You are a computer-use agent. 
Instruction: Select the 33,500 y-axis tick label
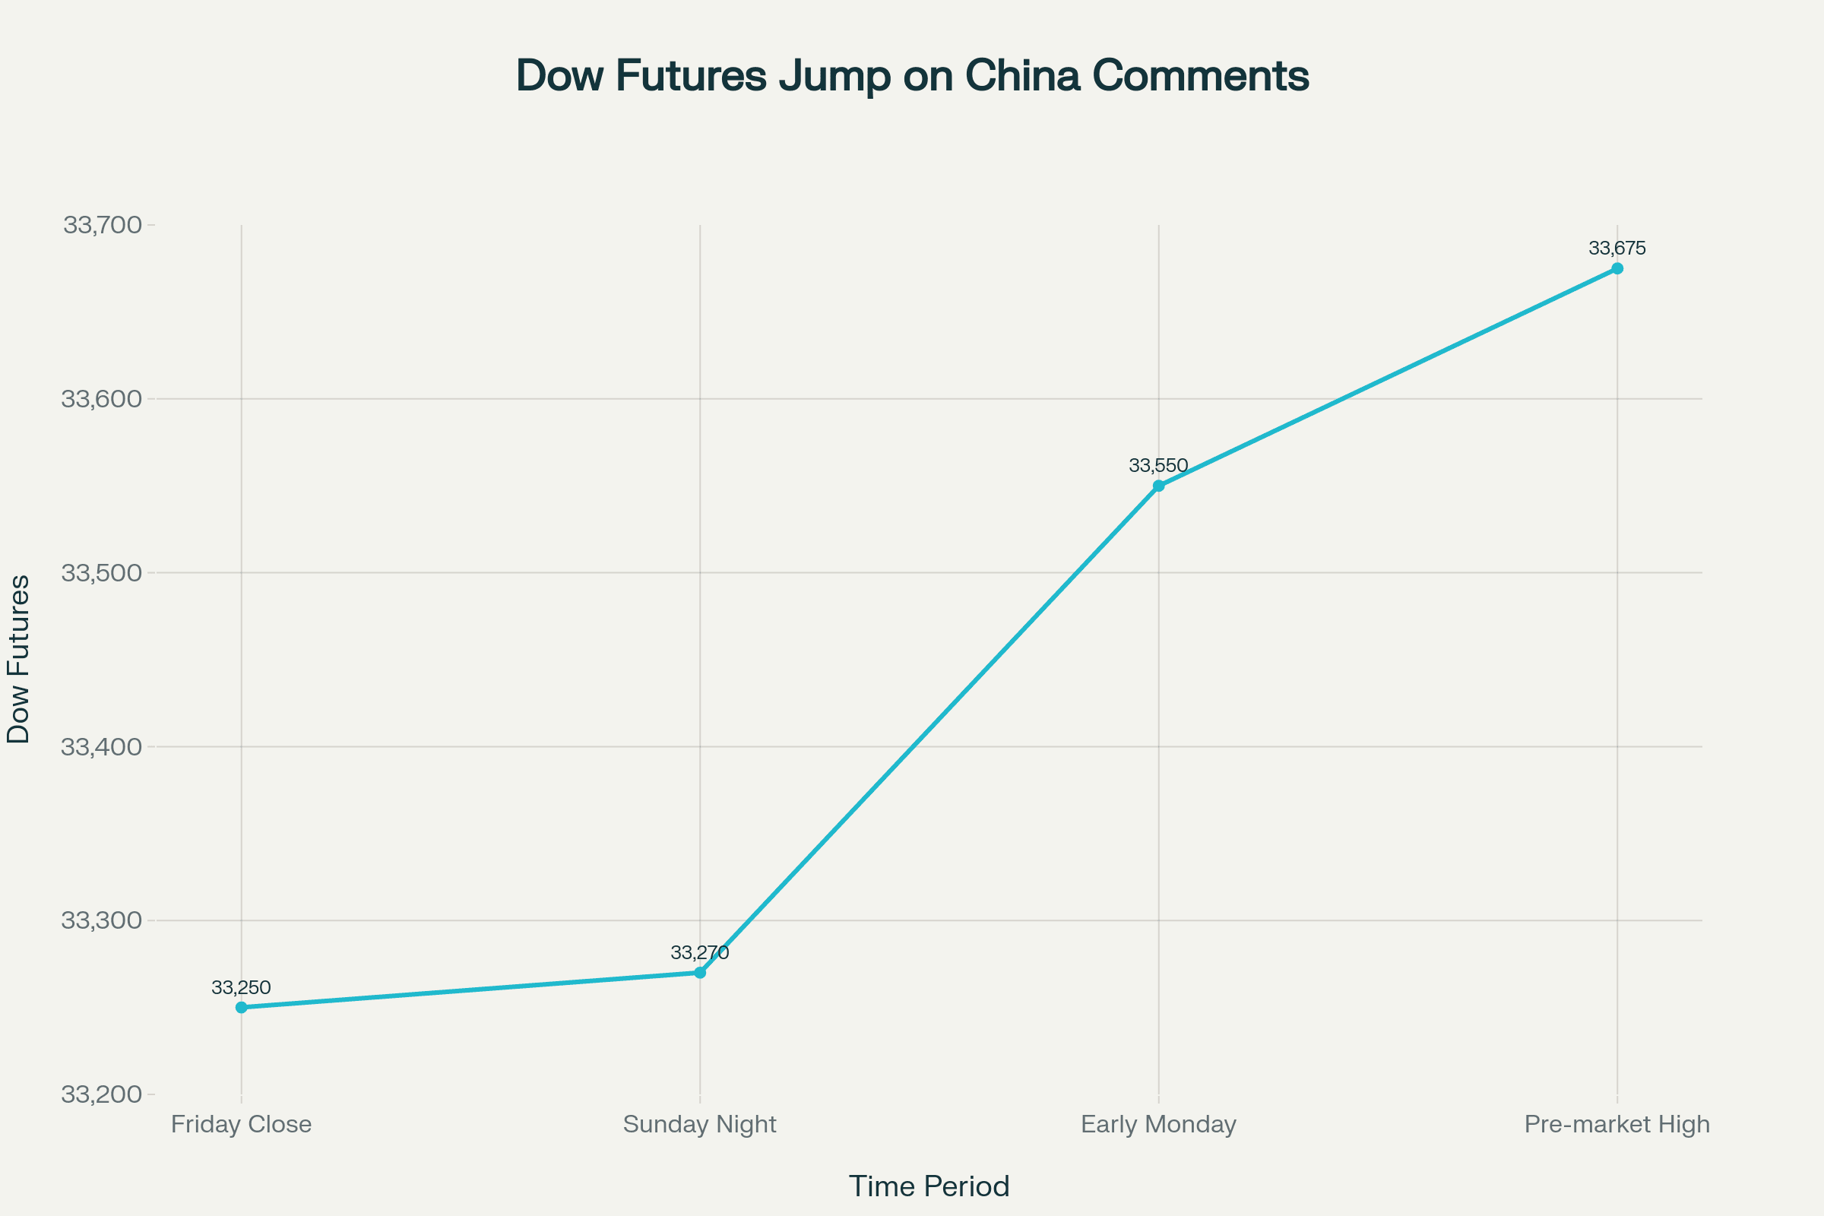pos(103,573)
